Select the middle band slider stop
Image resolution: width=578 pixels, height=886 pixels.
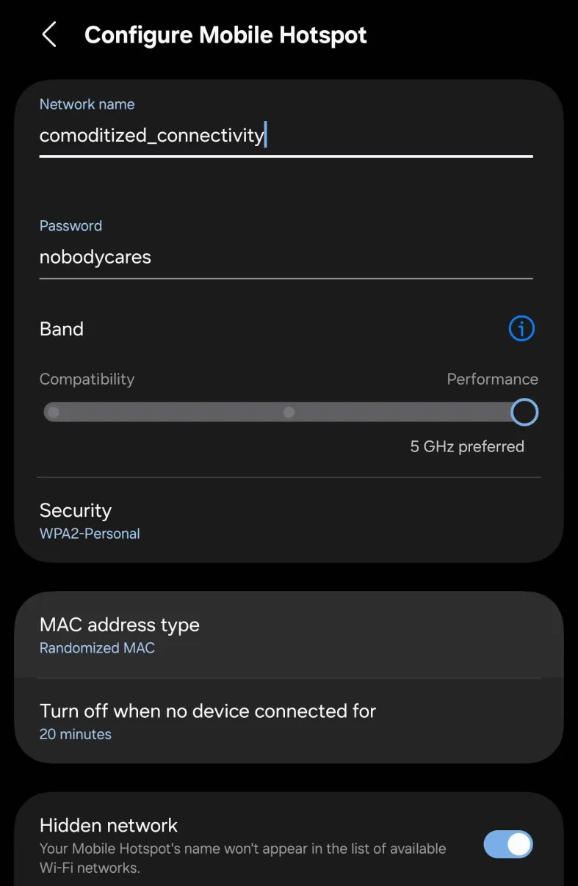(289, 413)
